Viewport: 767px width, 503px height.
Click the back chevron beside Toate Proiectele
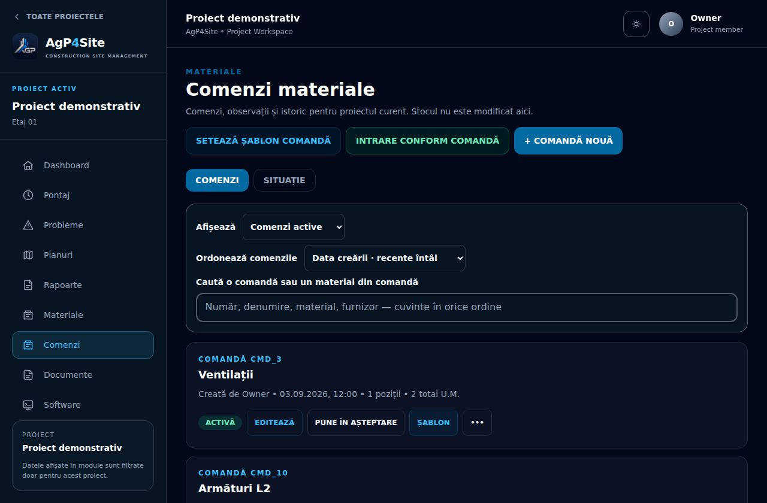tap(17, 17)
